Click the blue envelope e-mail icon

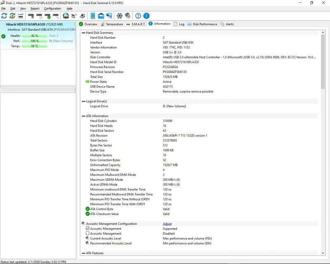pyautogui.click(x=101, y=16)
